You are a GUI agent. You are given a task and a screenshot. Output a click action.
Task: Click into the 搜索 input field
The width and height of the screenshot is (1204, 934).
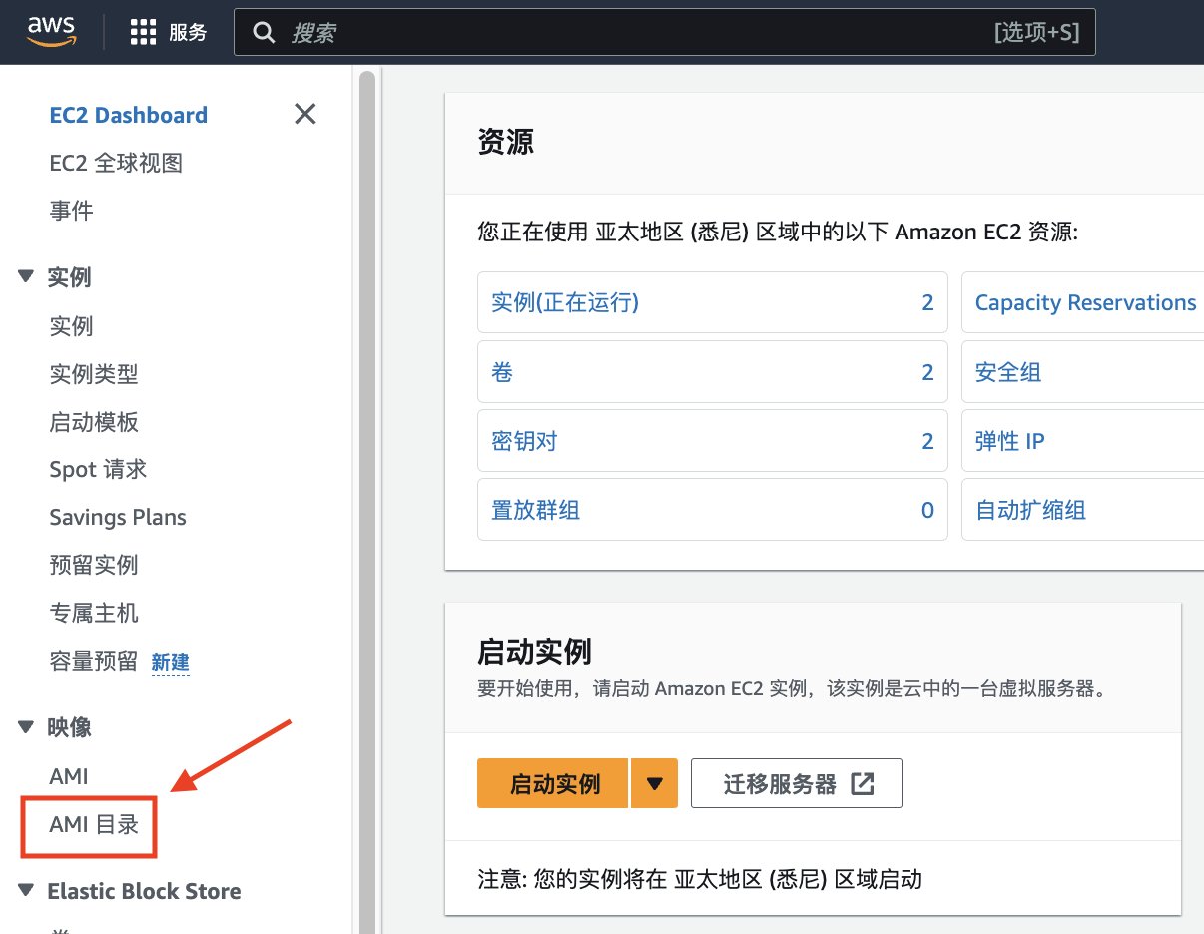[639, 33]
